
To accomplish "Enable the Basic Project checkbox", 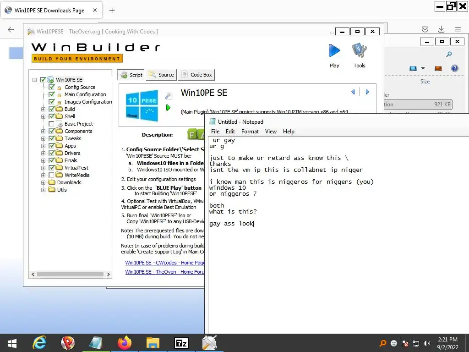I will pyautogui.click(x=51, y=124).
